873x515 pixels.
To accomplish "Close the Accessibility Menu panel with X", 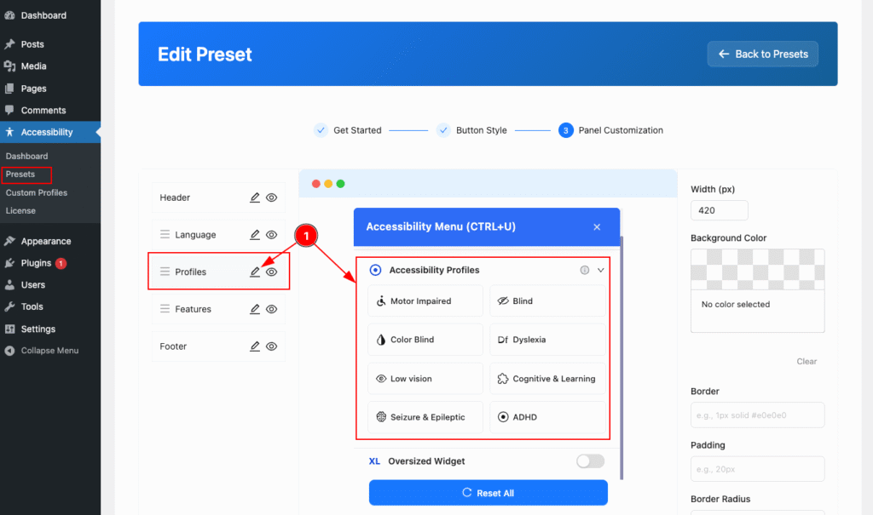I will point(597,227).
